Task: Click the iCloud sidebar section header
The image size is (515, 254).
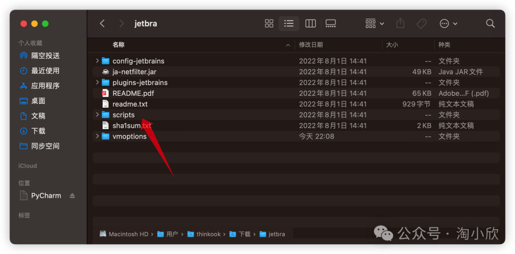Action: 28,166
